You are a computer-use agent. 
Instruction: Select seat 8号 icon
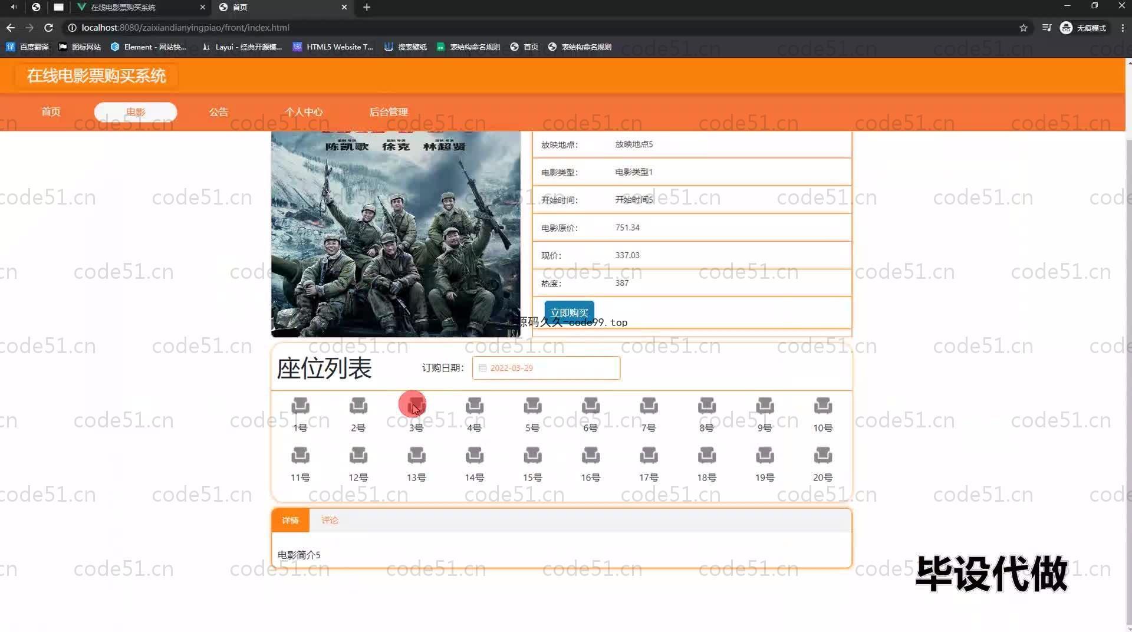(706, 406)
